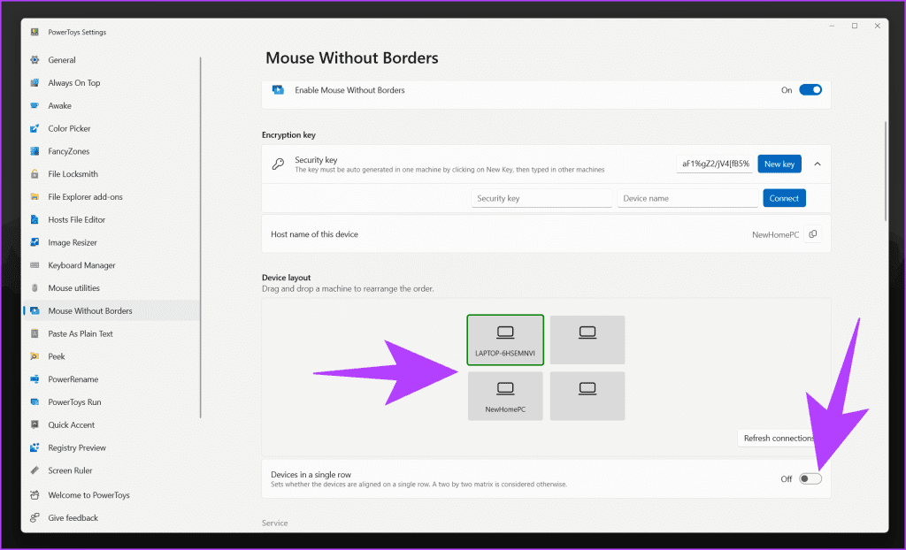Click the main page vertical scrollbar
Image resolution: width=906 pixels, height=550 pixels.
tap(885, 171)
